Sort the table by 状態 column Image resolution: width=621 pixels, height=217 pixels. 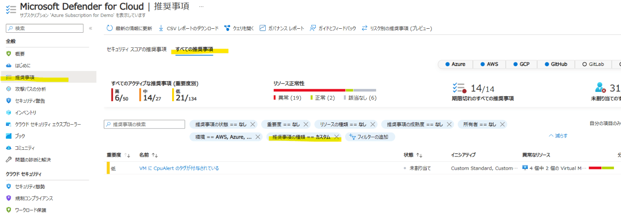pyautogui.click(x=413, y=155)
